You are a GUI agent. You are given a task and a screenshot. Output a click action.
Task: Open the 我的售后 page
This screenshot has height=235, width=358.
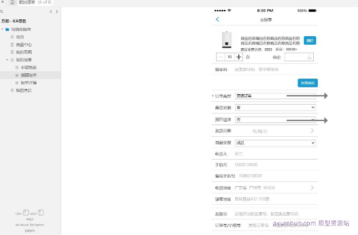pyautogui.click(x=24, y=91)
